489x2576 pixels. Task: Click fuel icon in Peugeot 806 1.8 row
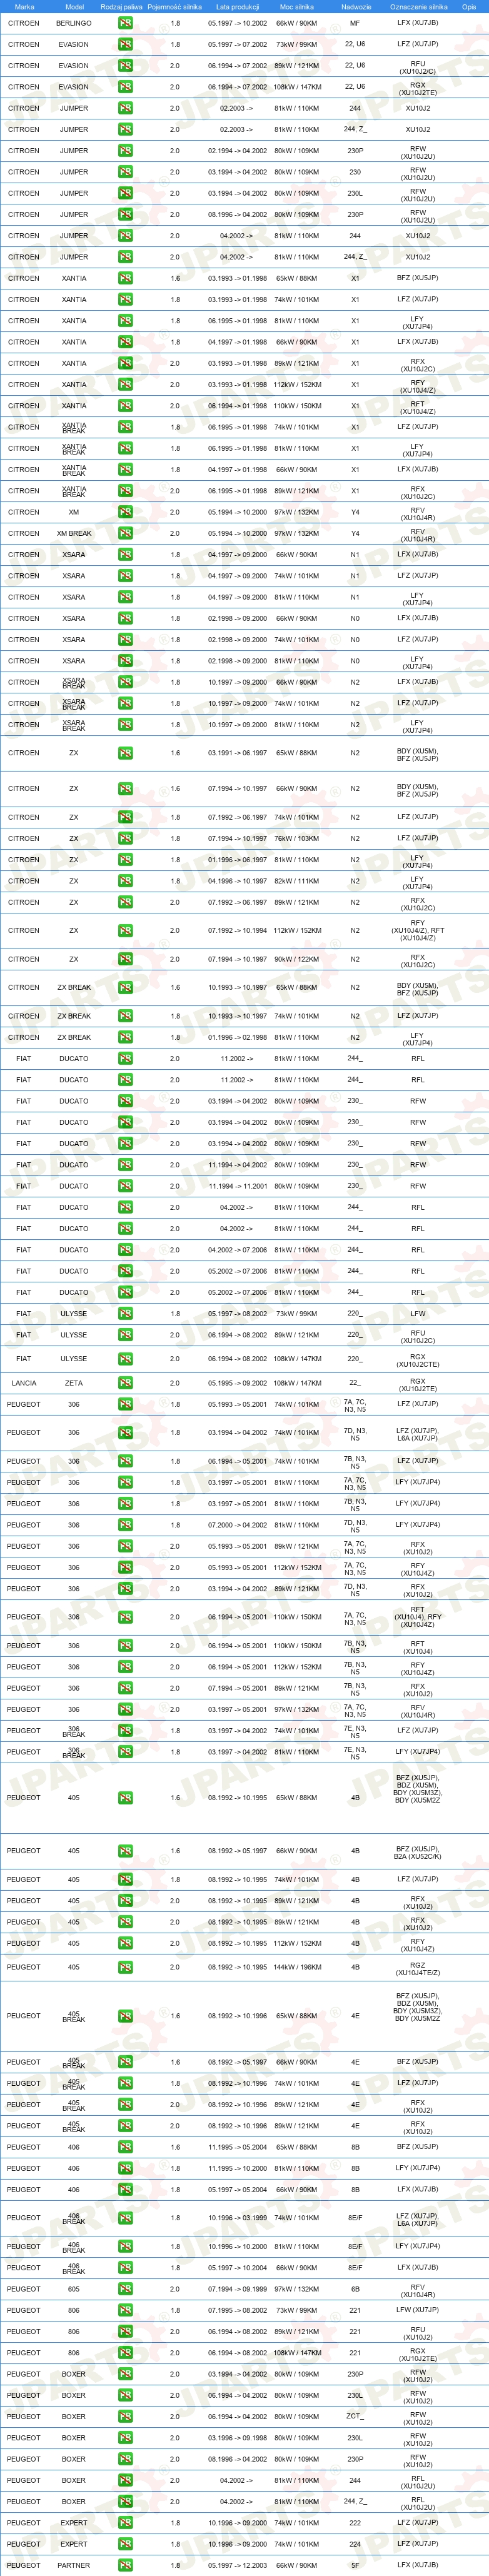tap(125, 2310)
